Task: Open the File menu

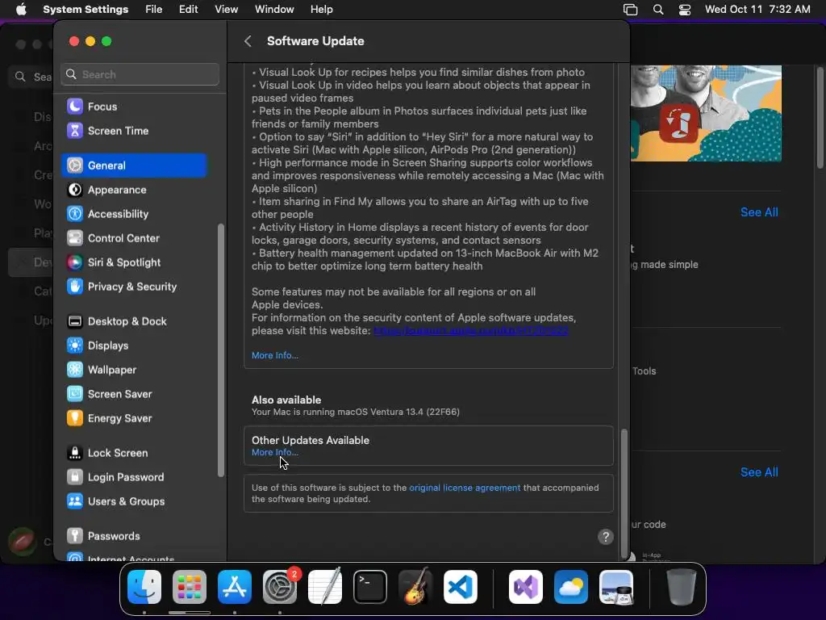Action: coord(154,10)
